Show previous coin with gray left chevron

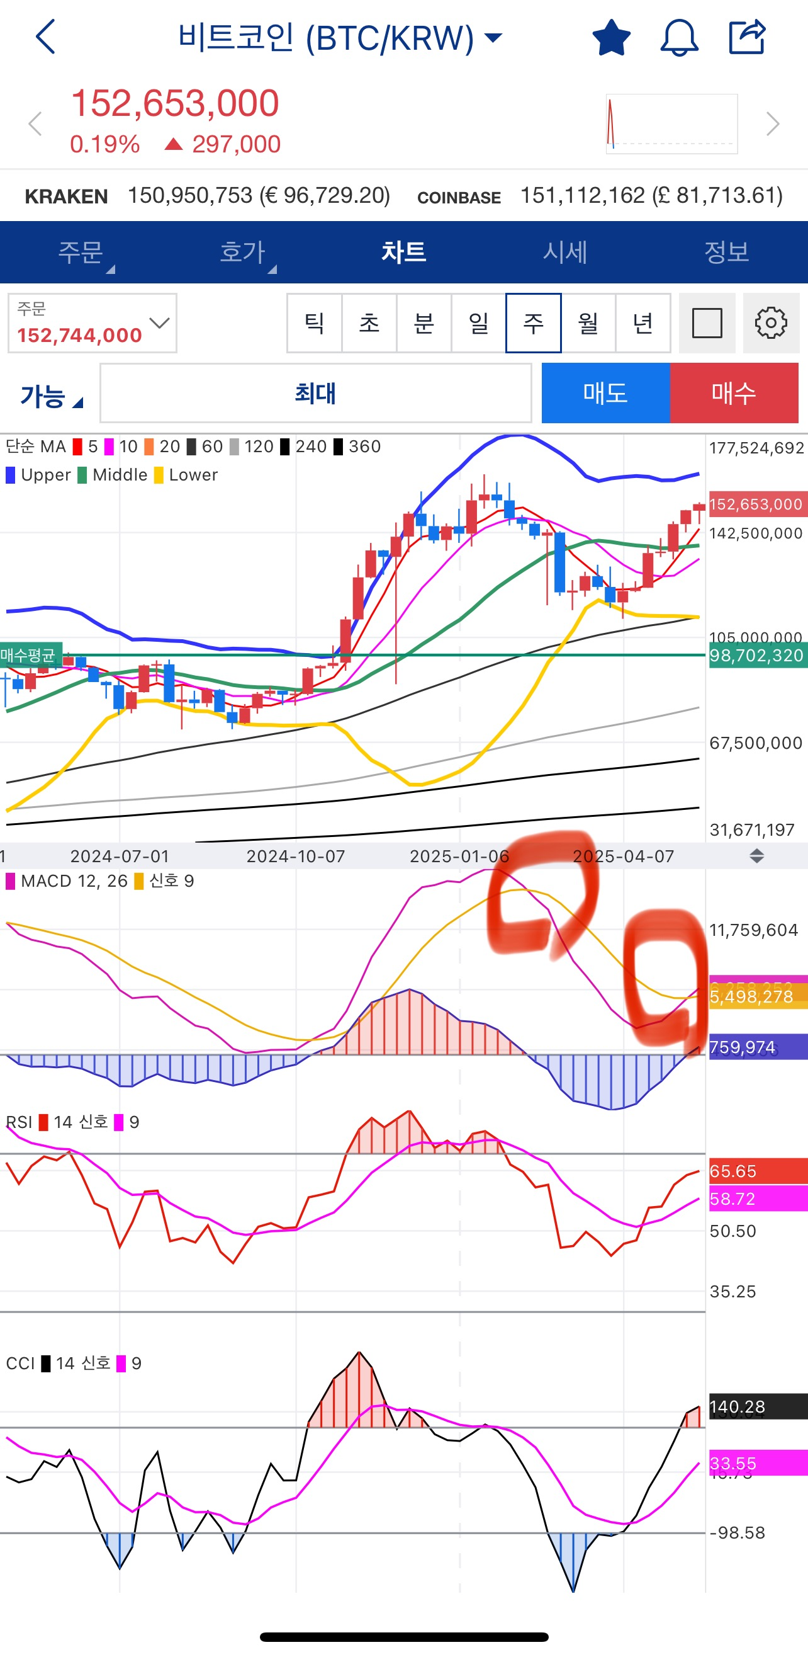point(35,123)
